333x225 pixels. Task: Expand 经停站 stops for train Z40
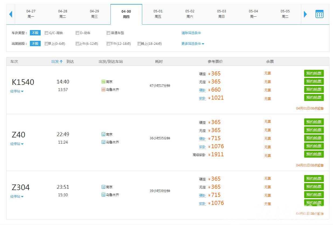17,144
